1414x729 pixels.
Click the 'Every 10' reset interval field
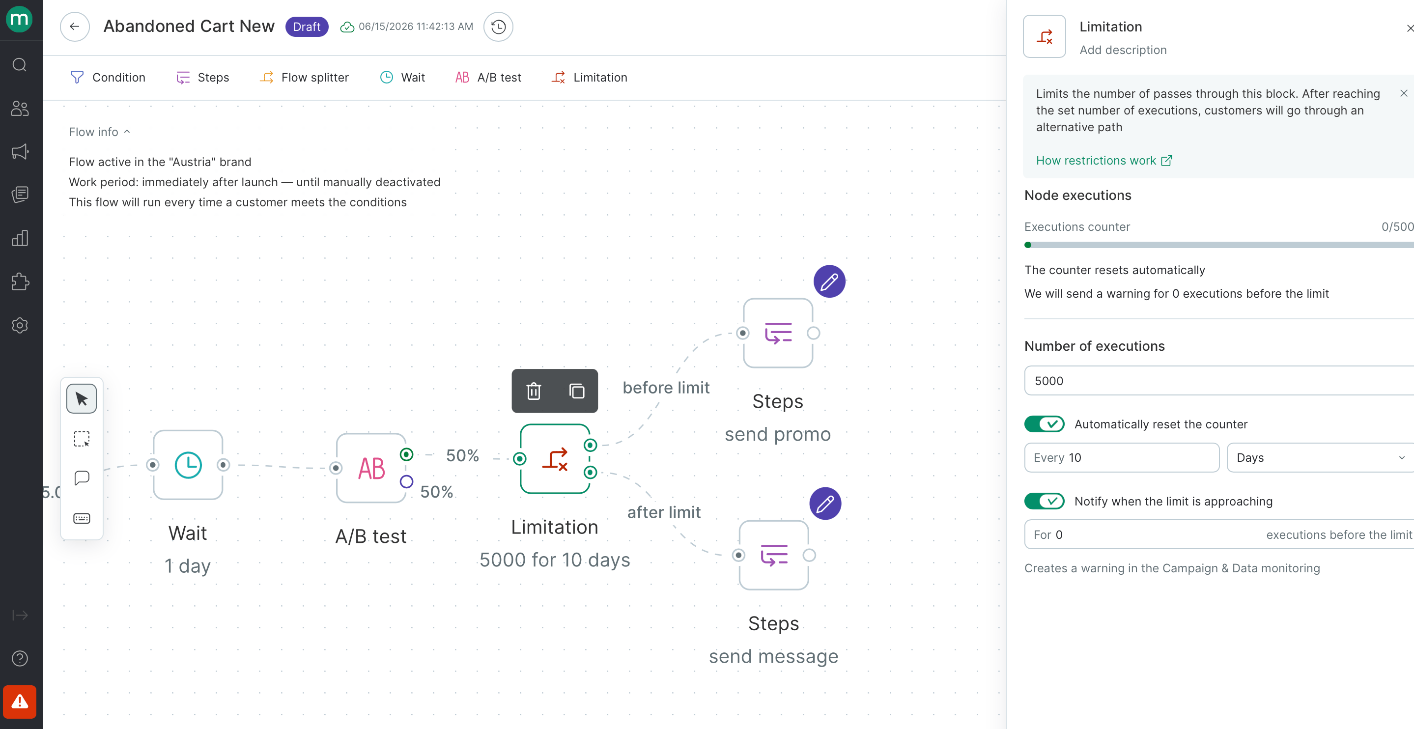pos(1122,457)
